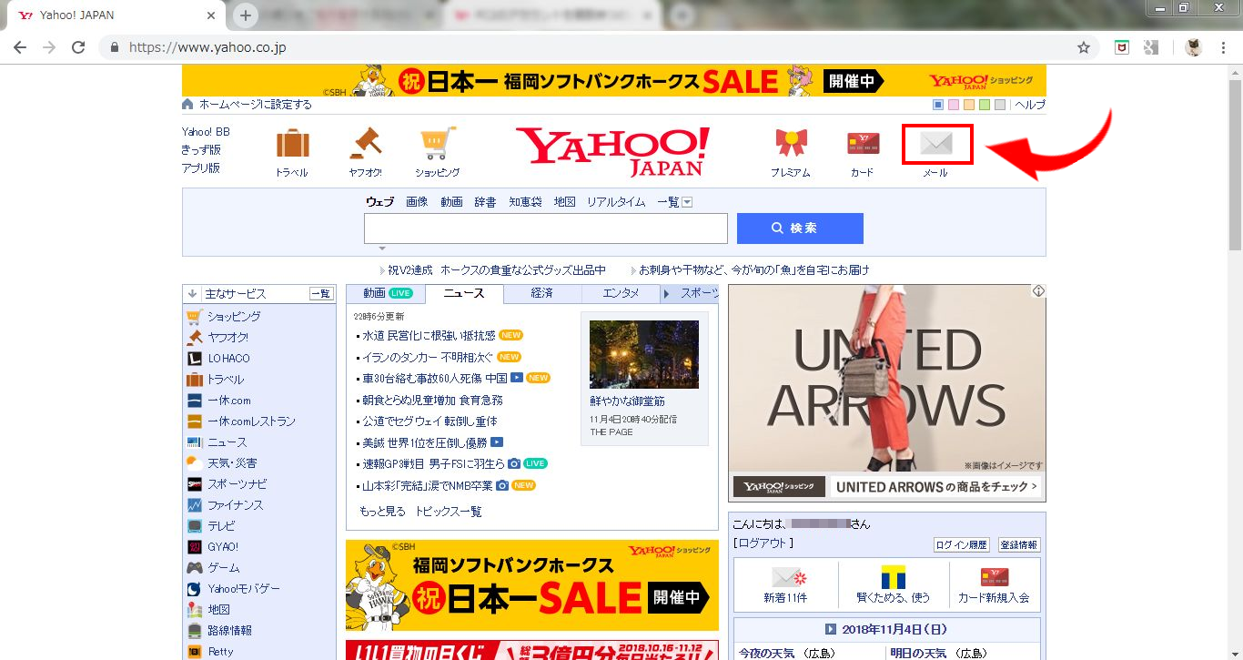Image resolution: width=1243 pixels, height=660 pixels.
Task: Click the Yahoo! JAPAN logo
Action: pyautogui.click(x=613, y=151)
